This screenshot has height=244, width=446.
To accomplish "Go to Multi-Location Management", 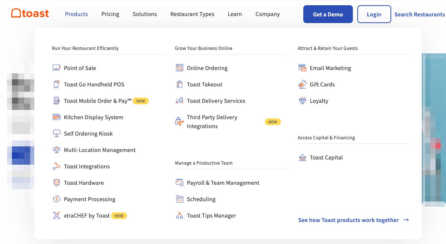I will tap(99, 150).
